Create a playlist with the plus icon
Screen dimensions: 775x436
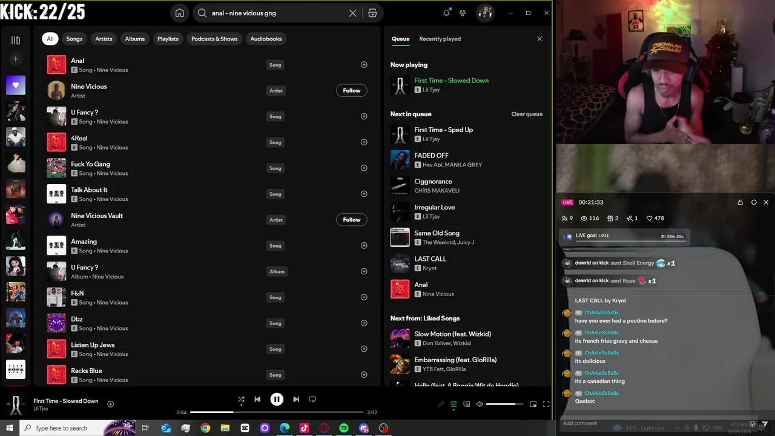pos(16,59)
